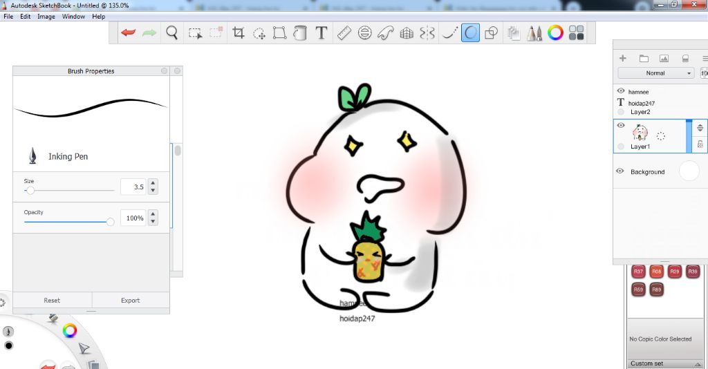Create a new layer group folder
The width and height of the screenshot is (708, 369).
(x=644, y=58)
